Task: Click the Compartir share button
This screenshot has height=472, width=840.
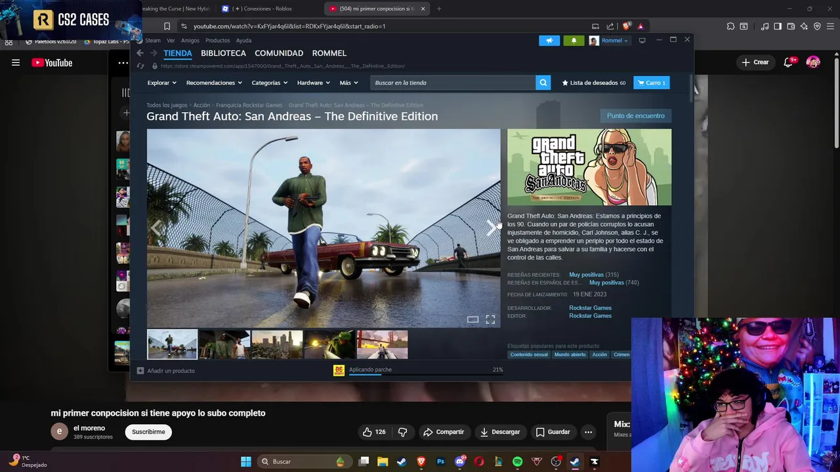Action: tap(444, 432)
